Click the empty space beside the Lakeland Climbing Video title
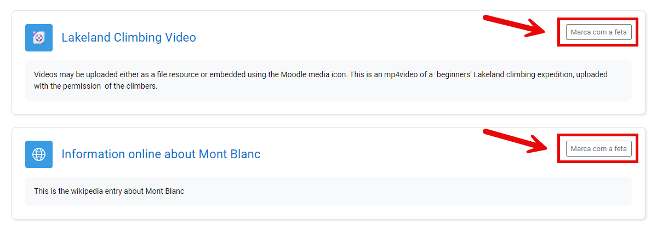The width and height of the screenshot is (657, 225). [340, 38]
